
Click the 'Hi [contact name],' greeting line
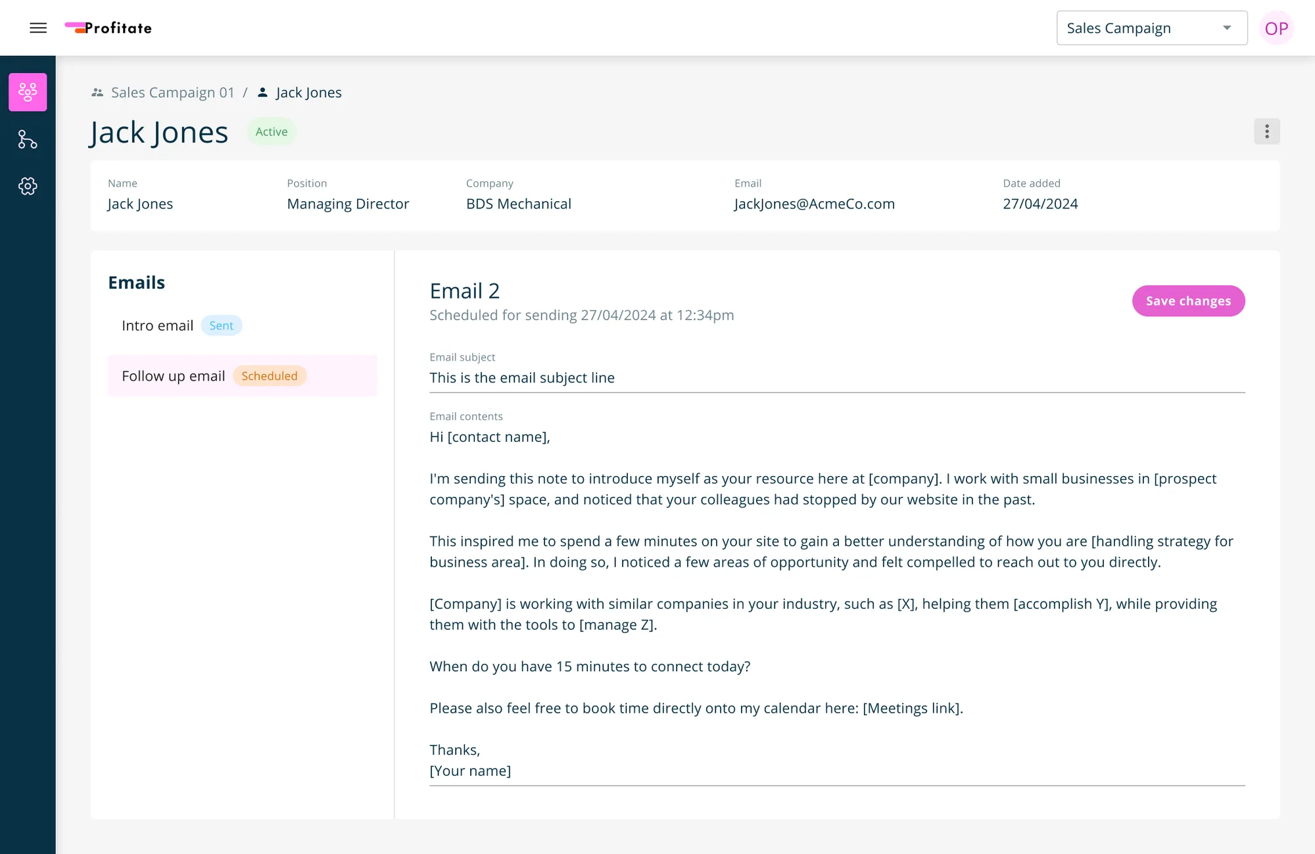pyautogui.click(x=489, y=437)
